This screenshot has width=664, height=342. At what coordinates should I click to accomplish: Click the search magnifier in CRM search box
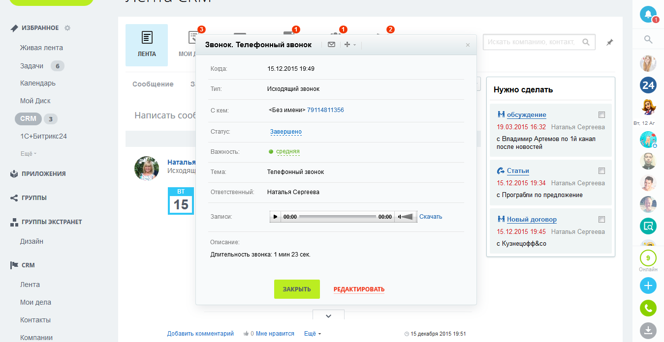(x=586, y=42)
